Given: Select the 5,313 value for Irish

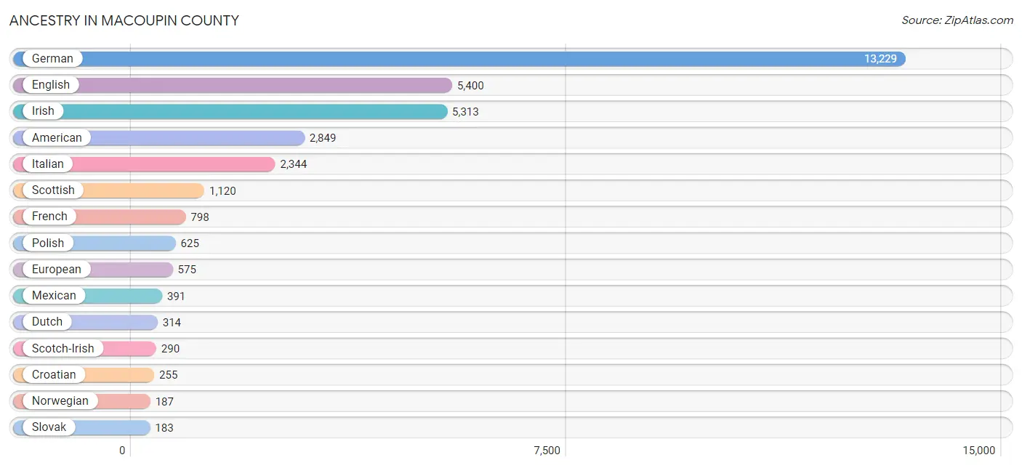Looking at the screenshot, I should click(465, 112).
